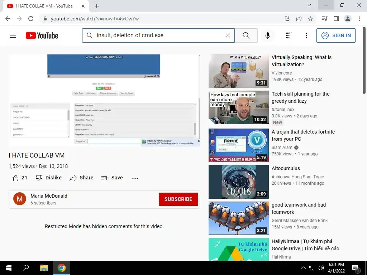Open YouTube settings three-dot menu

(x=306, y=35)
